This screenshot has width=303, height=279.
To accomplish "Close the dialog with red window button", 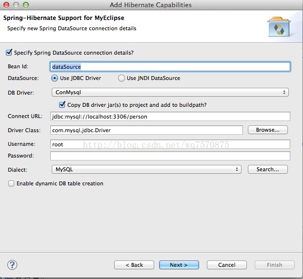I will coord(6,5).
